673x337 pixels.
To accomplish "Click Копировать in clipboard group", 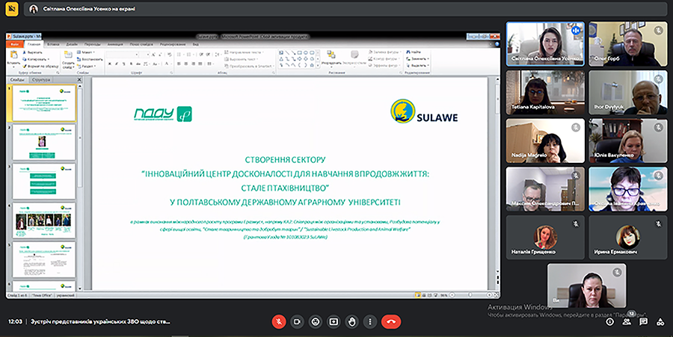I will [x=36, y=59].
